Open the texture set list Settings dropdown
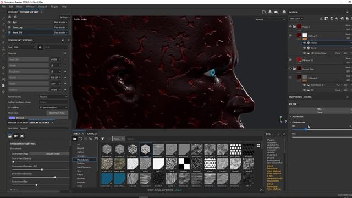Viewport: 352px width, 198px height. coord(64,17)
